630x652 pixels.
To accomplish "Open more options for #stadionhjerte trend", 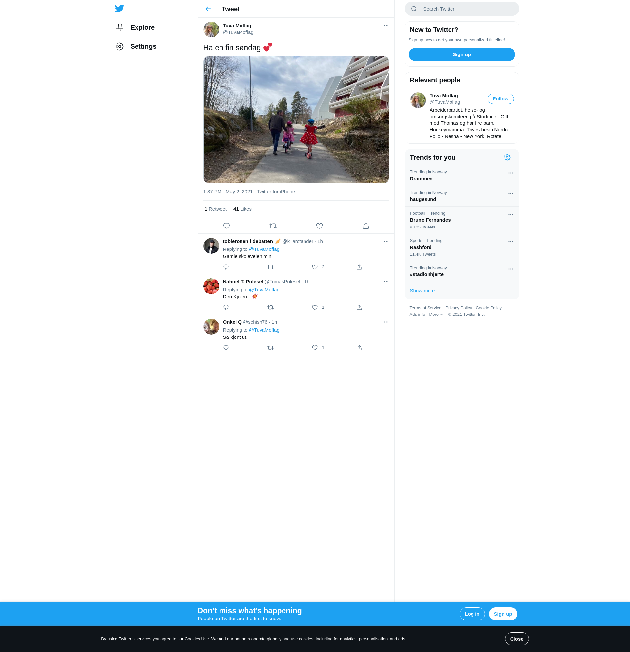I will pos(510,269).
